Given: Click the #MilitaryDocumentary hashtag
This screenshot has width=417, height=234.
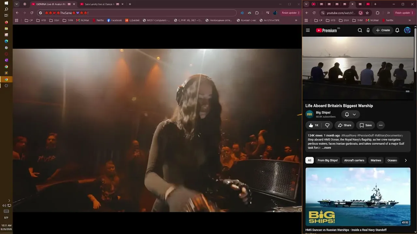Looking at the screenshot, I should [x=389, y=136].
